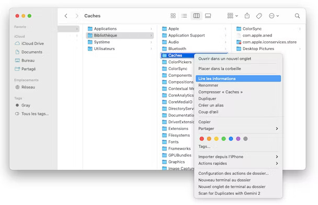
Task: Go back with the left arrow
Action: coord(66,16)
